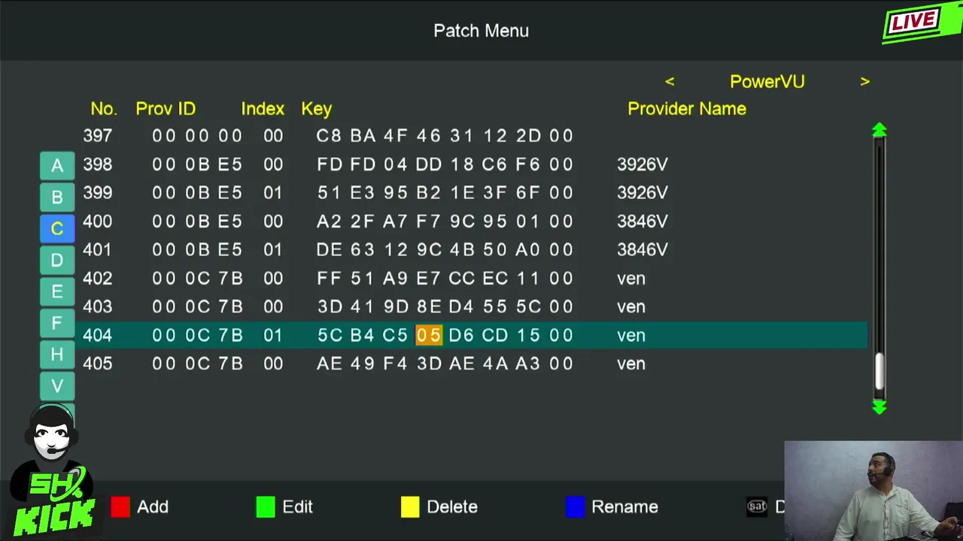Click the red Add color button
Image resolution: width=963 pixels, height=541 pixels.
(x=120, y=507)
